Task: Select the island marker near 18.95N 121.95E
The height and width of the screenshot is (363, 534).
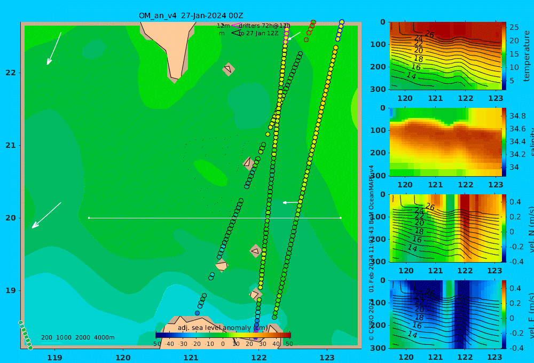Action: pyautogui.click(x=256, y=294)
